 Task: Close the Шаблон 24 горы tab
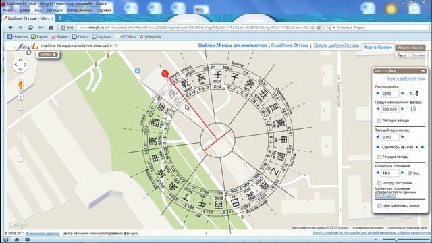(53, 18)
